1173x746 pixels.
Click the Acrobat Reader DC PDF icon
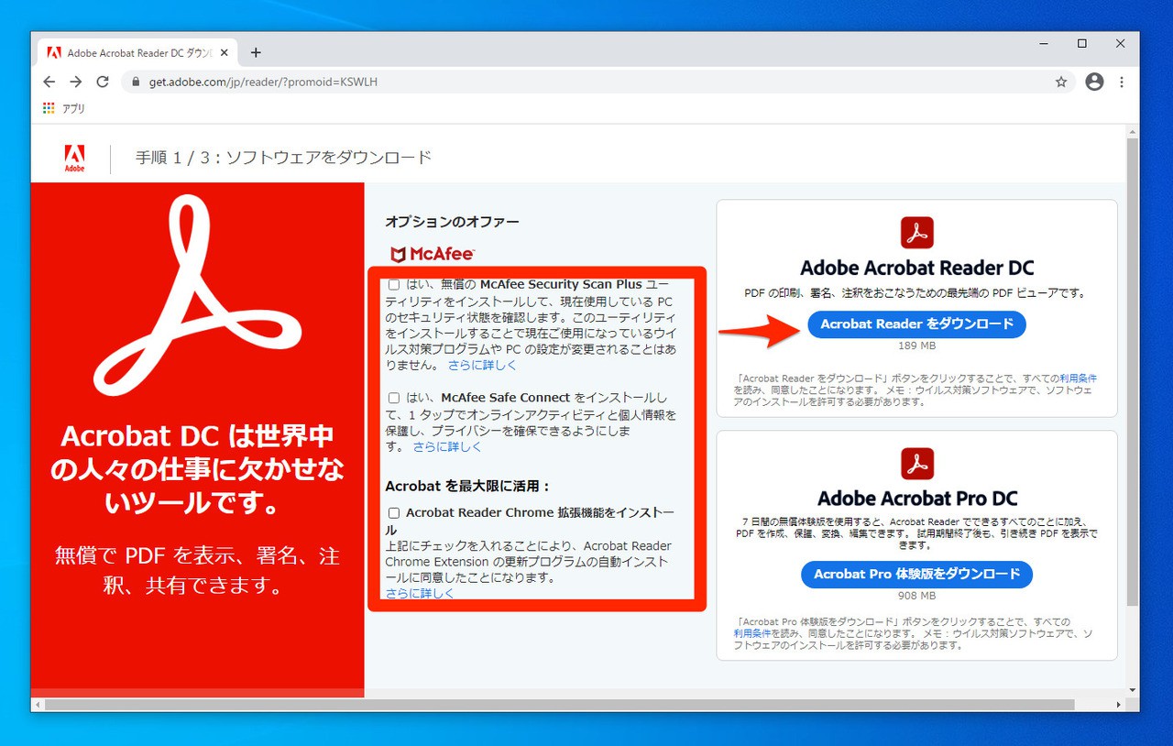coord(917,233)
